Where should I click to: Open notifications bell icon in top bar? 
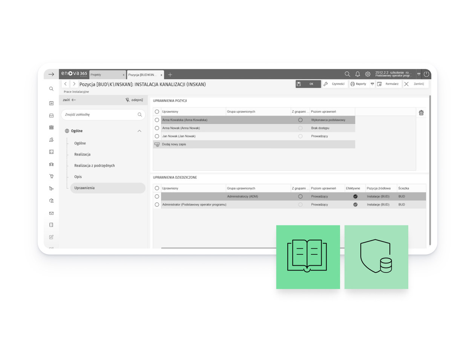click(357, 74)
